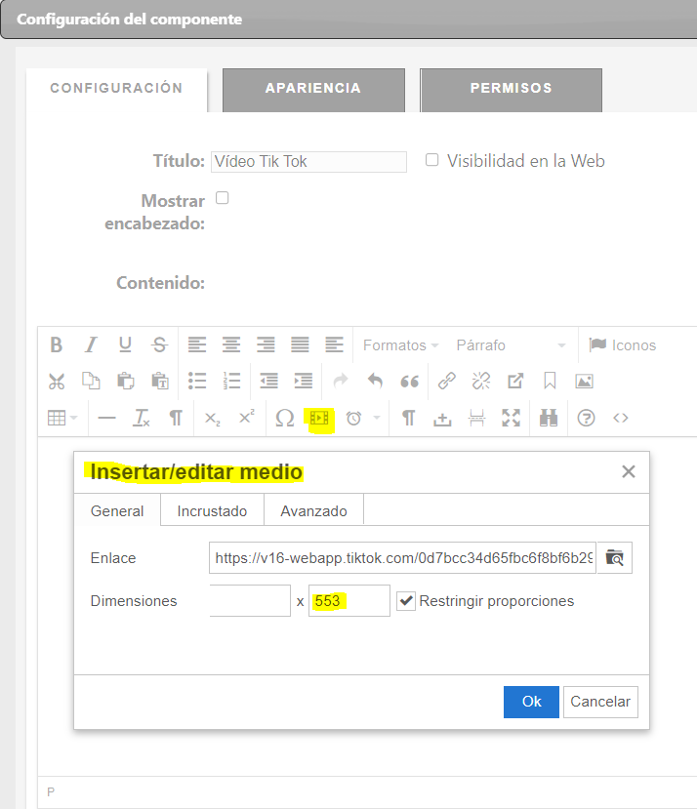Select the General tab in dialog

117,510
